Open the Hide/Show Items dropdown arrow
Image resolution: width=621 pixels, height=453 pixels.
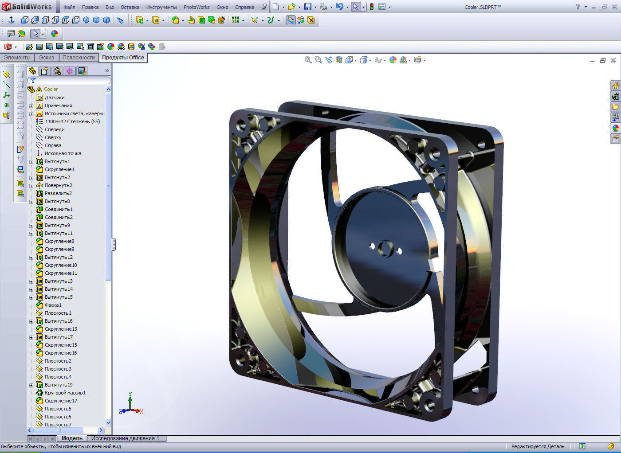pos(385,60)
